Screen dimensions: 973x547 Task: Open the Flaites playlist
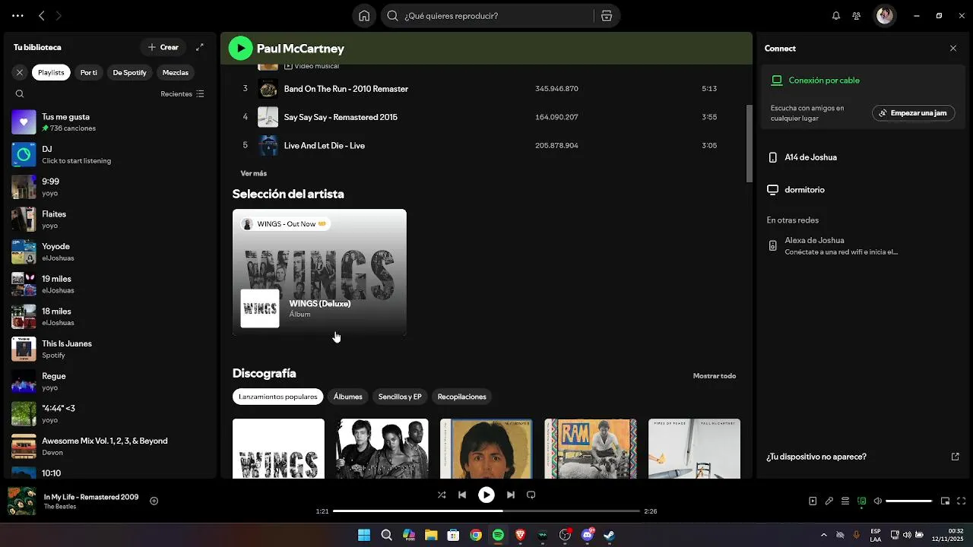[110, 220]
